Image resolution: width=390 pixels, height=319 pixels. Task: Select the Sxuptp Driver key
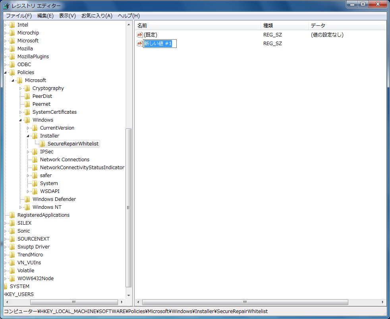(x=33, y=247)
